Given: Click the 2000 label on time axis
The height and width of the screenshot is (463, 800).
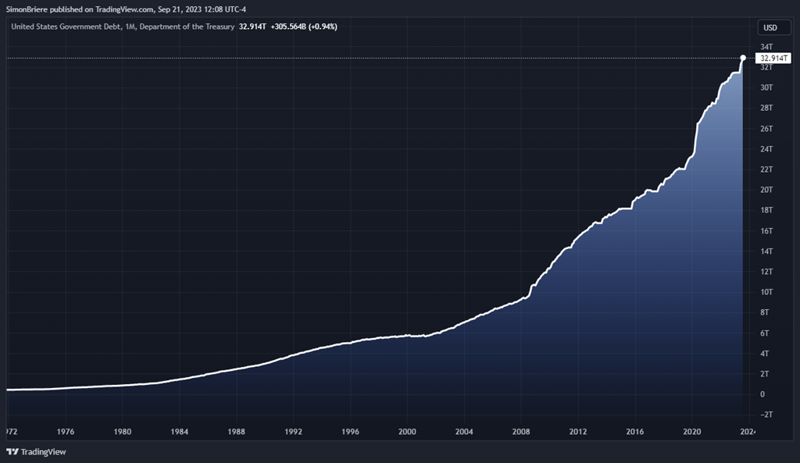Looking at the screenshot, I should (x=407, y=431).
